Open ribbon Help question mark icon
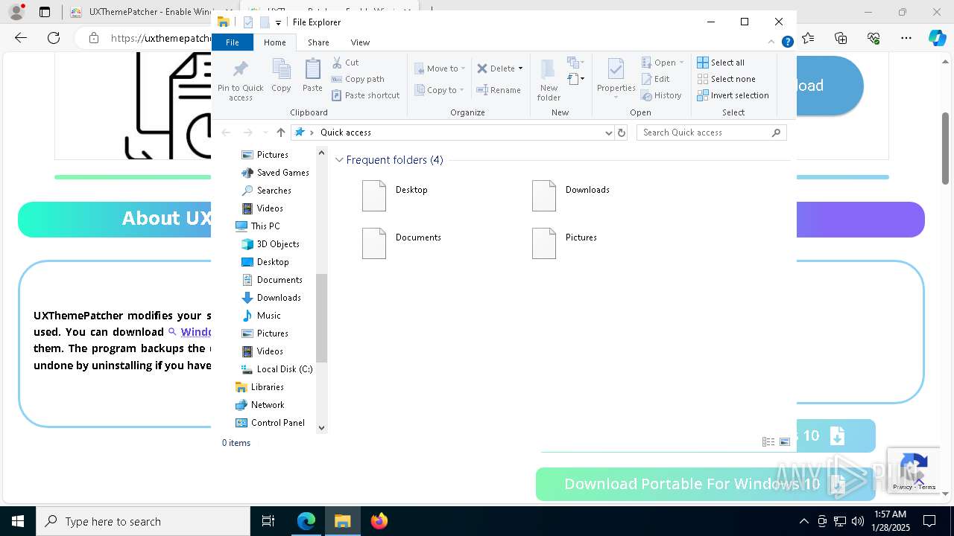The height and width of the screenshot is (536, 954). point(787,42)
